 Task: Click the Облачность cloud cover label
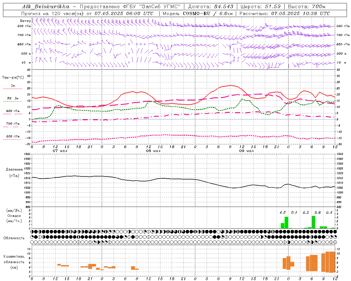[14, 238]
